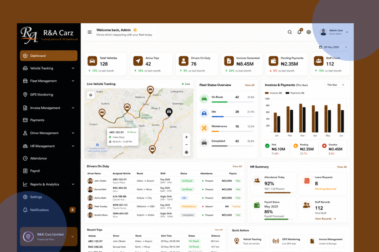Image resolution: width=379 pixels, height=252 pixels.
Task: Expand Invoice Management sidebar menu
Action: click(73, 108)
